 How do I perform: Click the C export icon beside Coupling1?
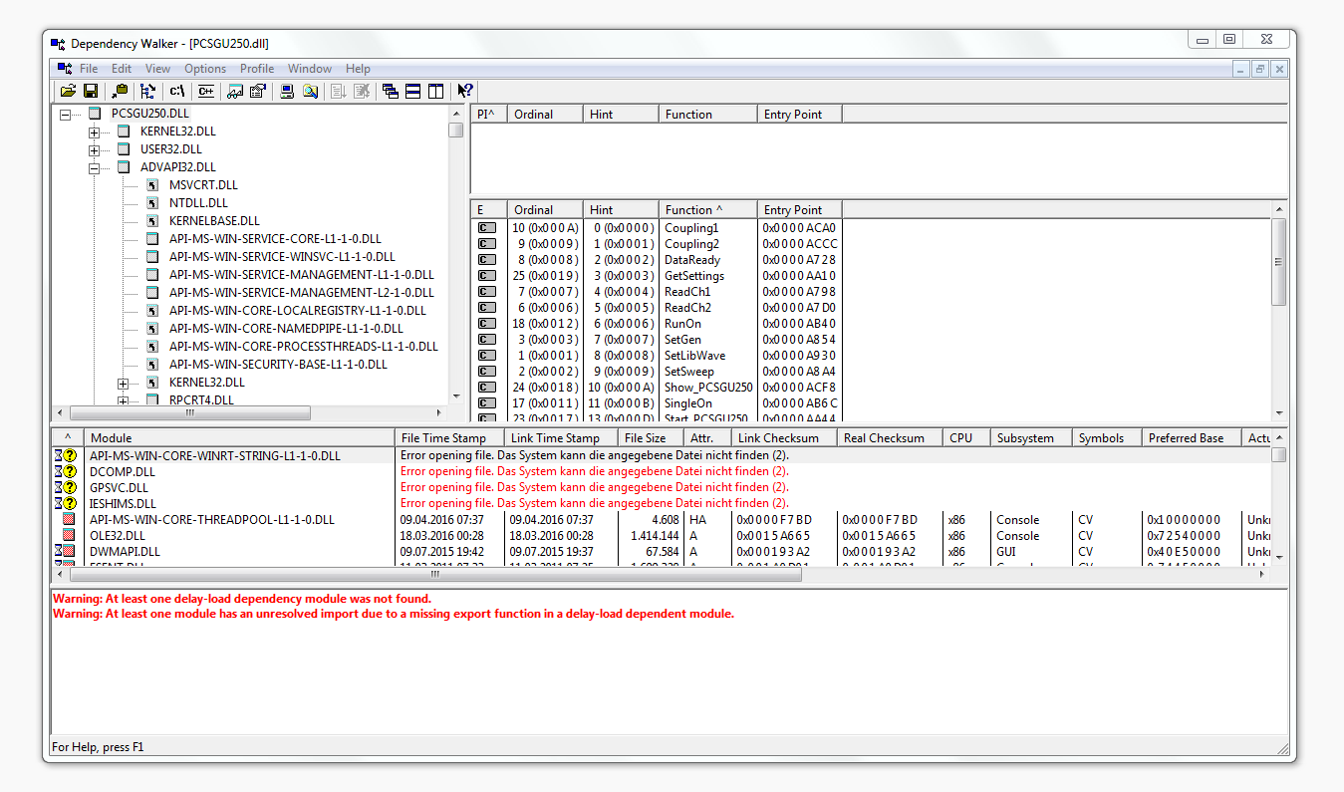(x=486, y=228)
